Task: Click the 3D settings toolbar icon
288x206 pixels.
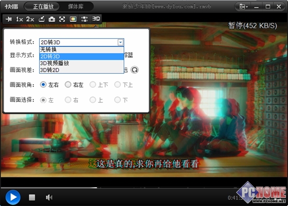Action: click(96, 19)
